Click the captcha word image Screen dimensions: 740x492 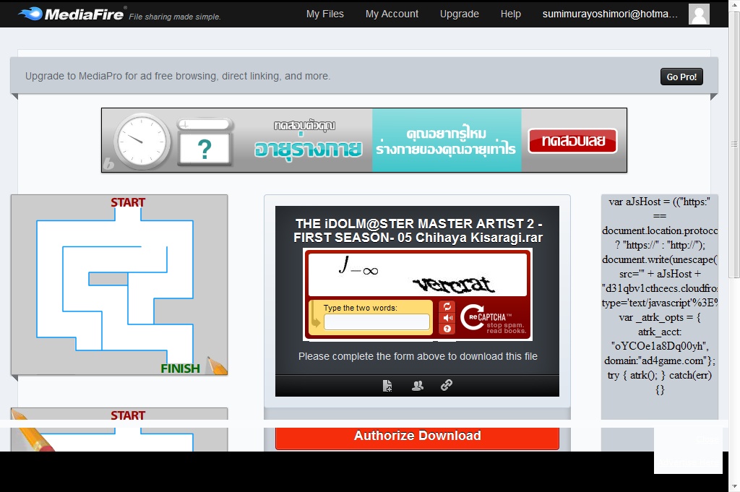(417, 274)
